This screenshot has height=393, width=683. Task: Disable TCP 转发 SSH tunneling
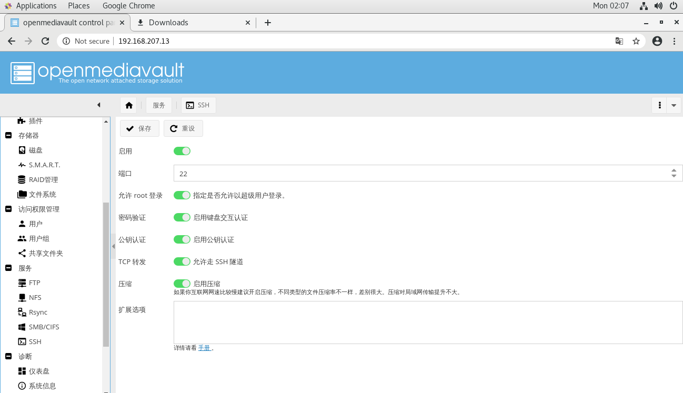coord(182,261)
